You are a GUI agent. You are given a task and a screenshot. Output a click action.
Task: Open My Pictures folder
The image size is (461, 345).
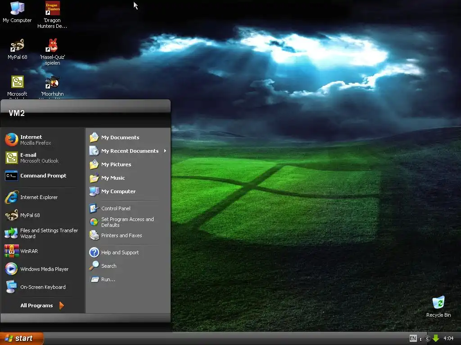point(128,164)
